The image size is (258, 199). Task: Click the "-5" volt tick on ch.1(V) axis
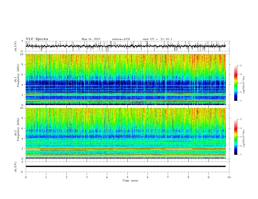pos(22,51)
